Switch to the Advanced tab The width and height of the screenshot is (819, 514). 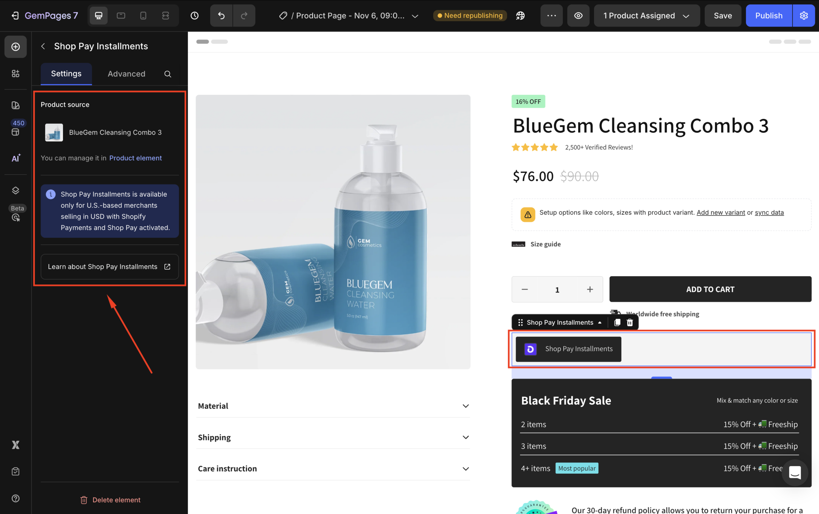click(x=126, y=74)
